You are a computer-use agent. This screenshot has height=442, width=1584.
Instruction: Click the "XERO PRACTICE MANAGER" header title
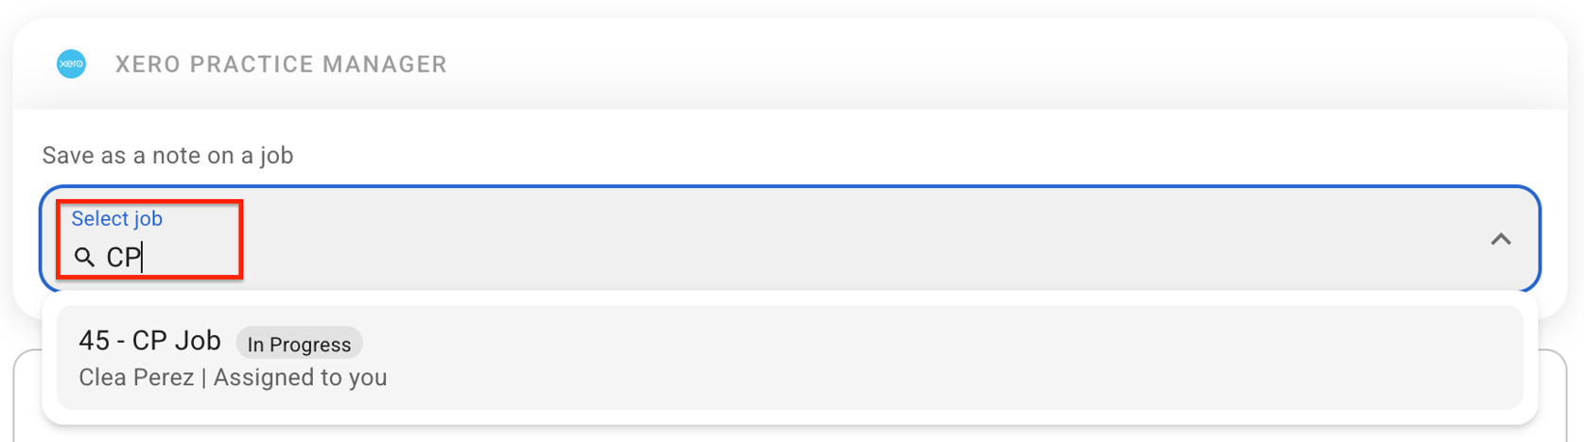click(281, 64)
